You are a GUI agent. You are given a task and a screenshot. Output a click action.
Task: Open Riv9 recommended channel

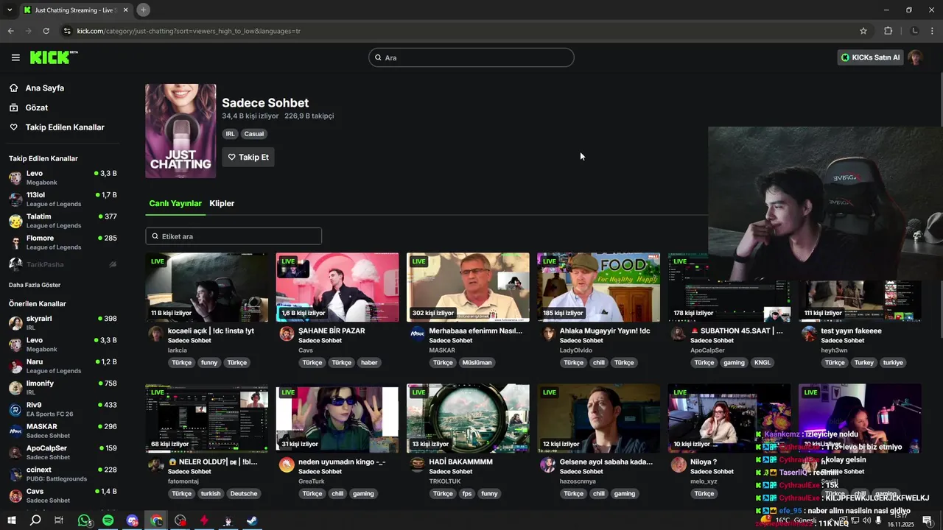click(63, 409)
